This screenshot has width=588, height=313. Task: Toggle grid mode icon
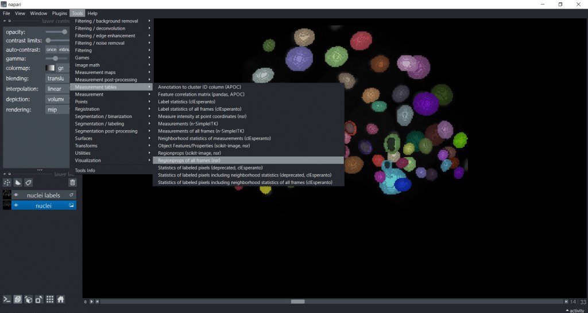[x=50, y=299]
